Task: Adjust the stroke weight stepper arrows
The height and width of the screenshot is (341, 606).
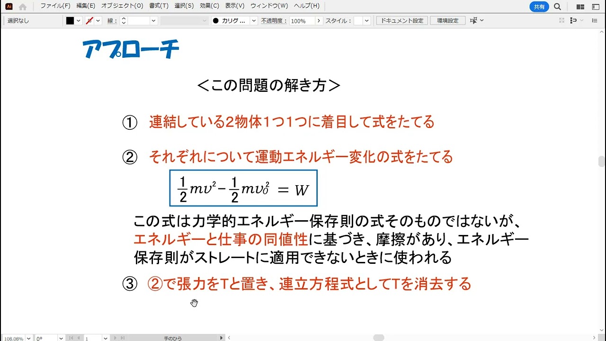Action: pyautogui.click(x=124, y=21)
